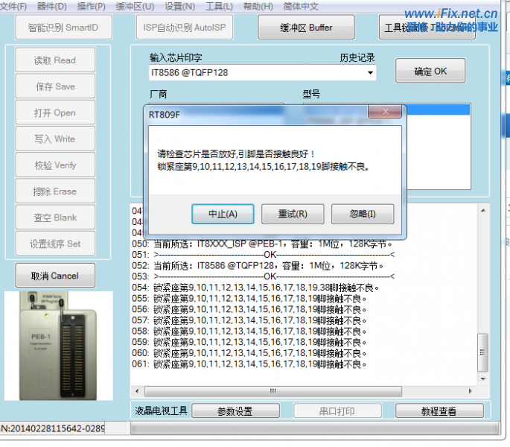Click the 打开 Open button
The image size is (510, 447).
pos(55,112)
